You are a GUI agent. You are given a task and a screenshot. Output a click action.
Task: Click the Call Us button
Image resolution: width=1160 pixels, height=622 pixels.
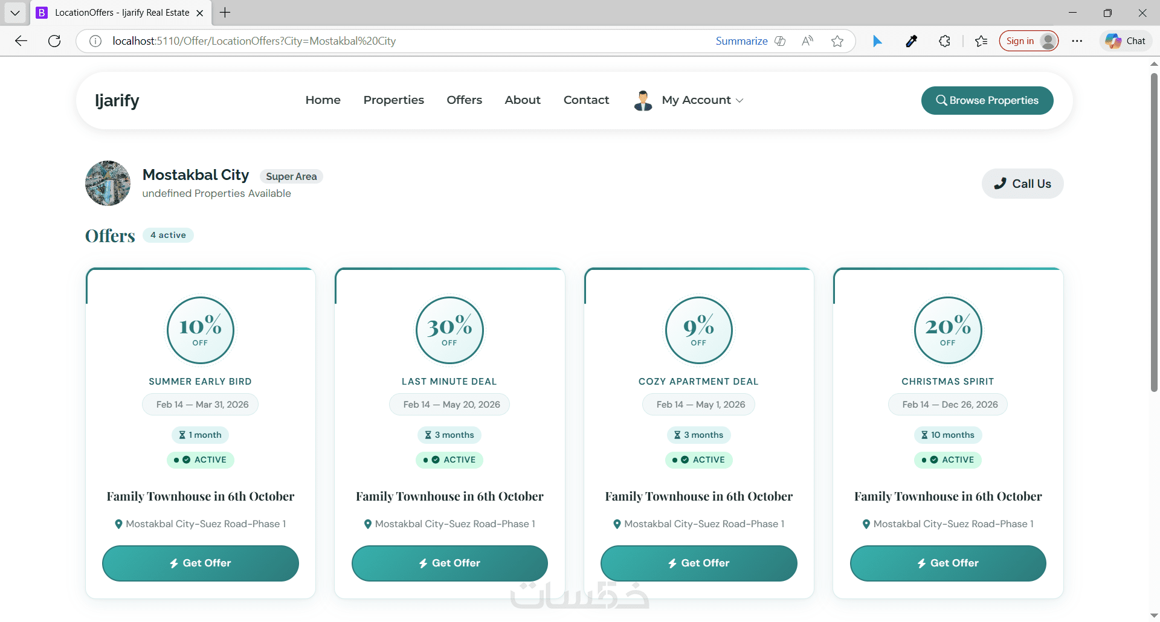coord(1023,184)
